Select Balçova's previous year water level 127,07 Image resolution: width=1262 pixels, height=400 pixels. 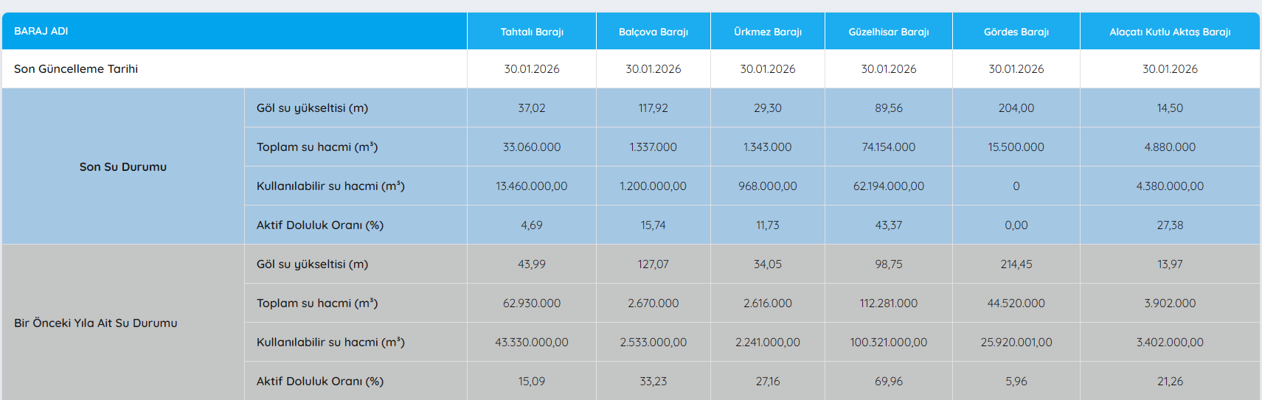(x=653, y=264)
